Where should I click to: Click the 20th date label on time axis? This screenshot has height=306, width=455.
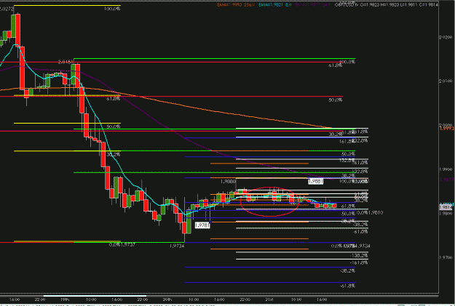click(167, 299)
